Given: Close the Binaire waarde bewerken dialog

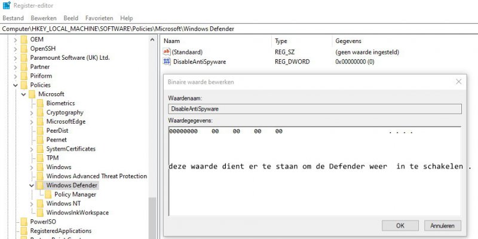Looking at the screenshot, I should [x=458, y=82].
